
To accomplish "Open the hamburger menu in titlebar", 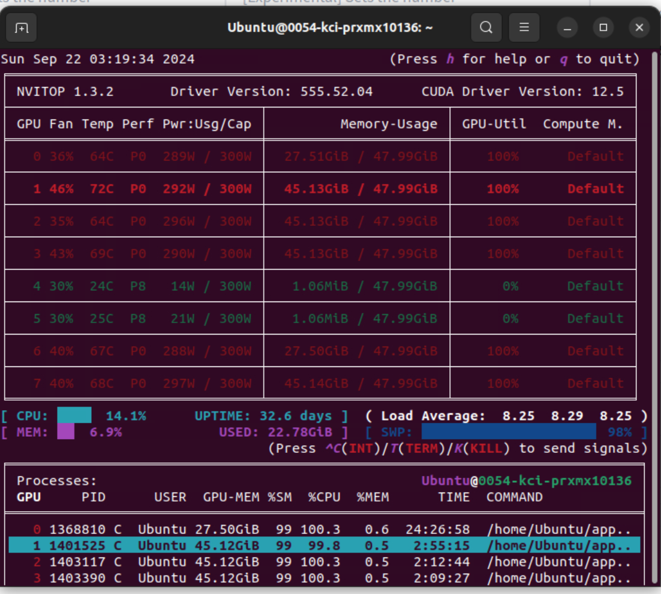I will (x=524, y=28).
